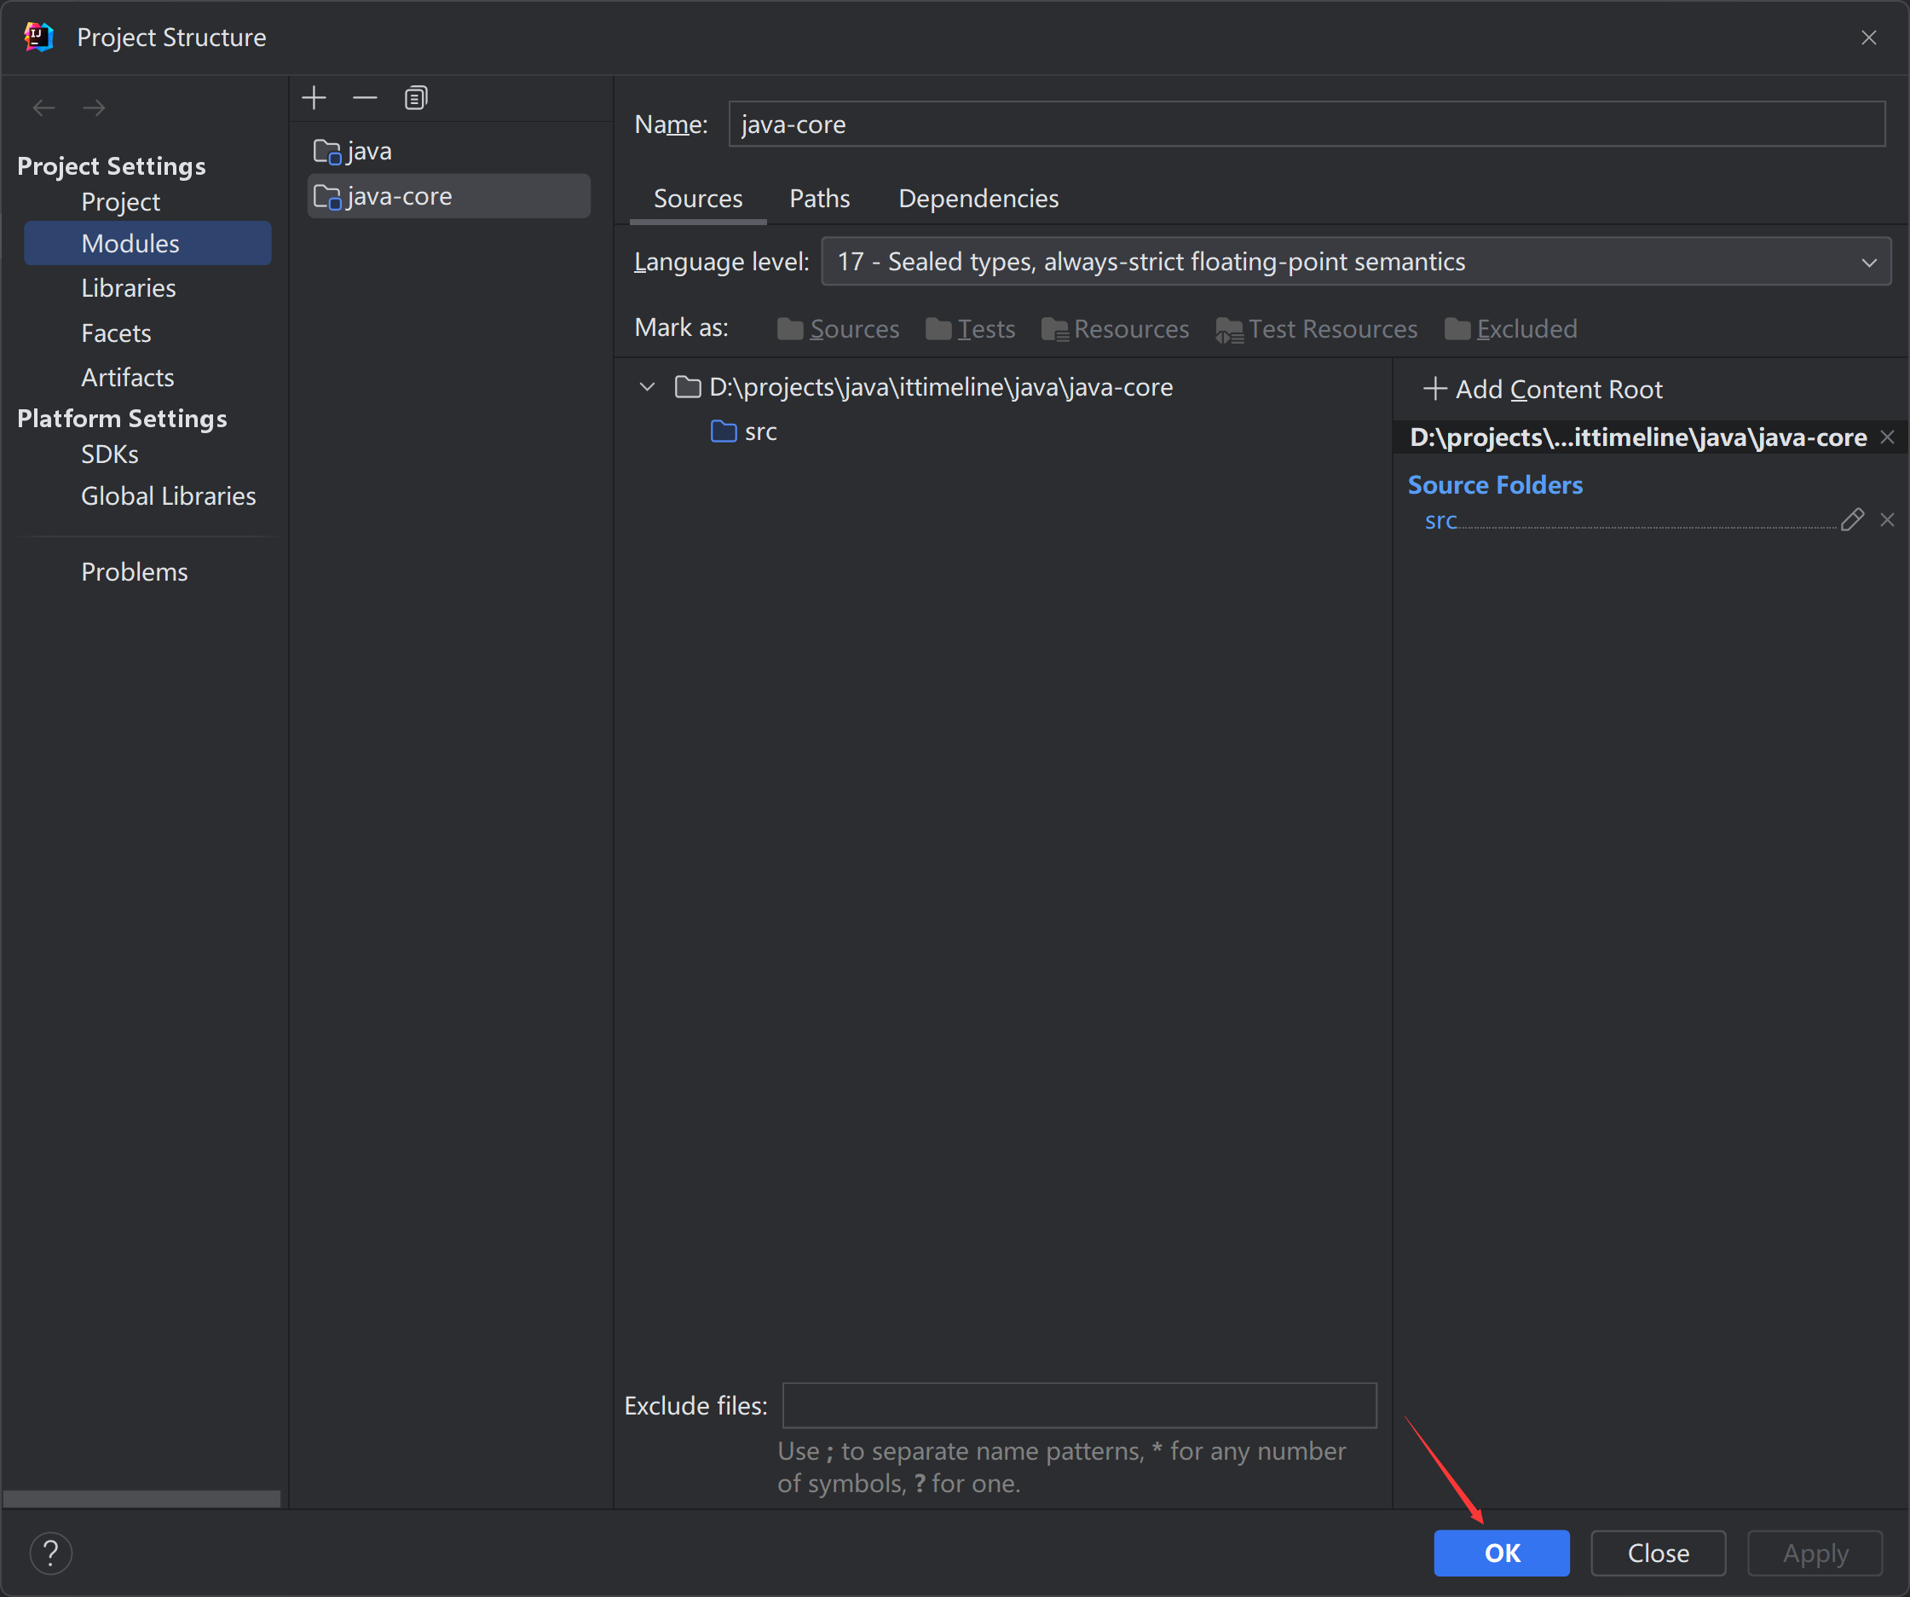
Task: Click the Forward navigation arrow
Action: 94,107
